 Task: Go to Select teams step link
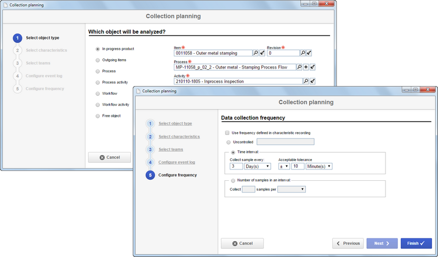(170, 150)
